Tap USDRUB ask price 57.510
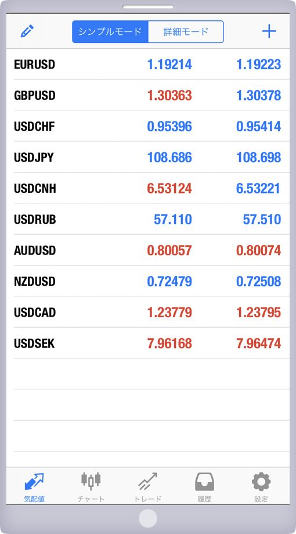296x534 pixels. click(x=262, y=219)
